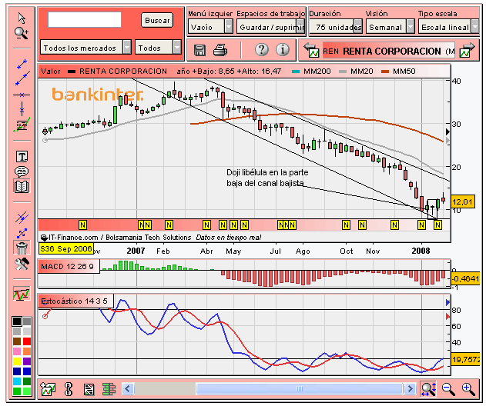Click the MM50 legend entry
This screenshot has width=486, height=406.
pos(398,72)
